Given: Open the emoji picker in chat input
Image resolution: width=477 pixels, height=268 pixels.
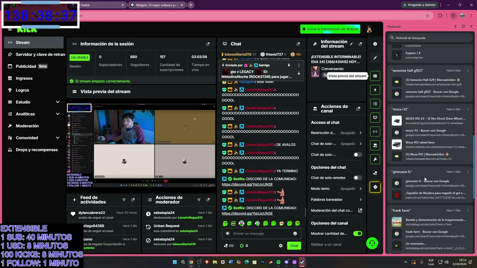Looking at the screenshot, I should tap(295, 233).
